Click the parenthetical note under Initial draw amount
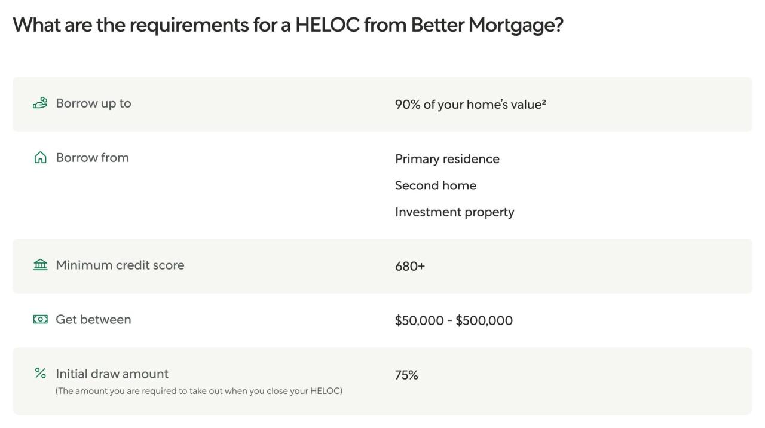The image size is (765, 428). click(x=198, y=391)
